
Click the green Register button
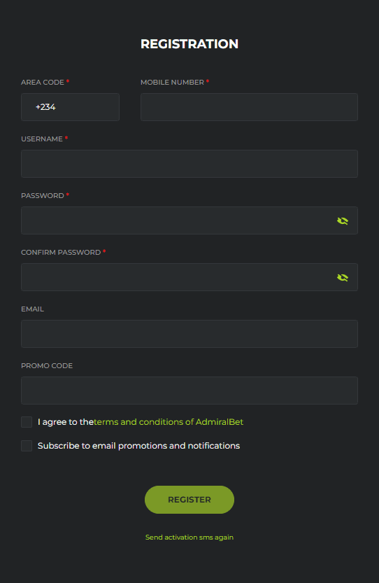click(x=189, y=500)
